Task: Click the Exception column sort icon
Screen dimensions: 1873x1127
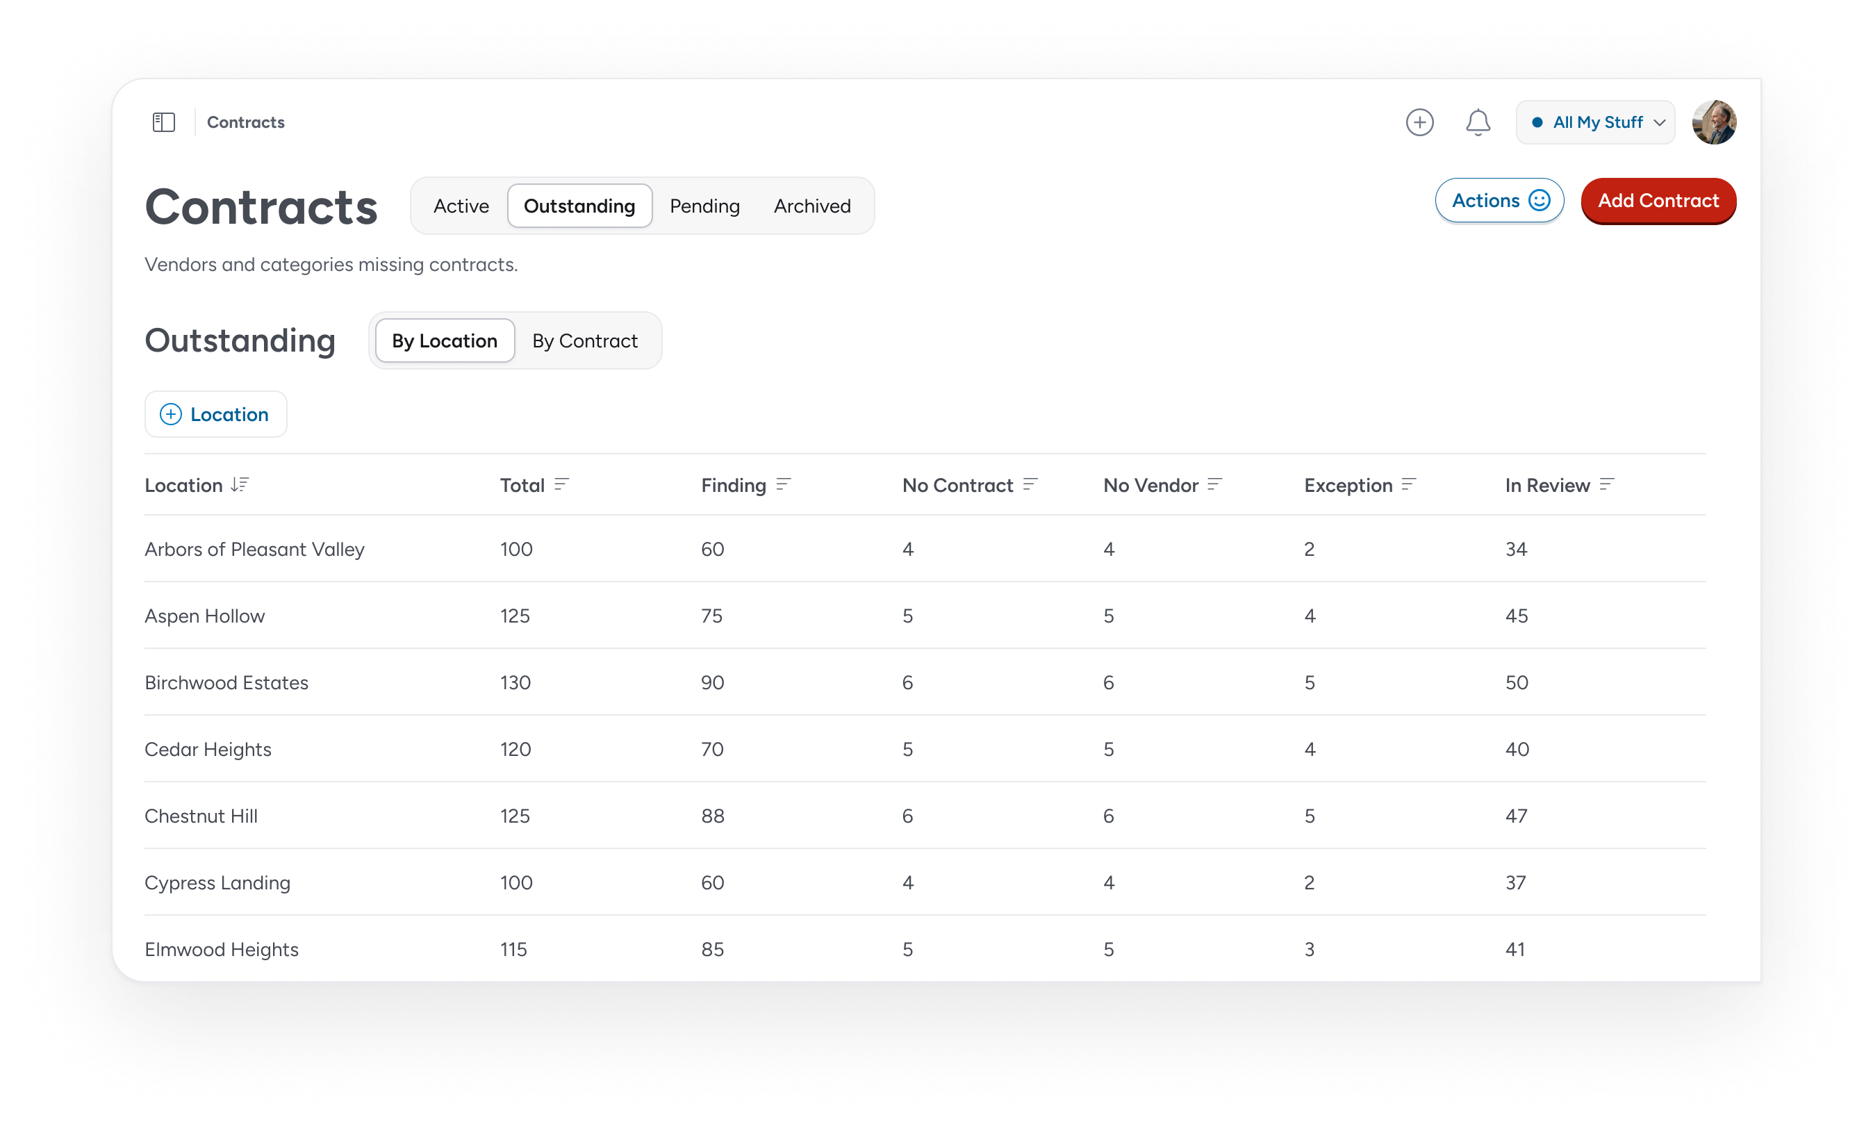Action: pos(1408,484)
